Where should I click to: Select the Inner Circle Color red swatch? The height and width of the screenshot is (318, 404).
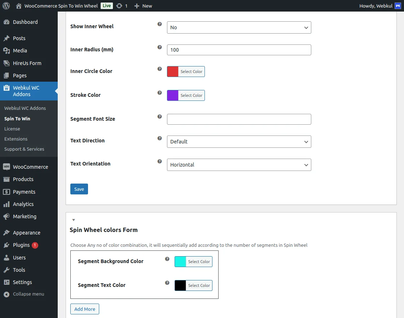tap(173, 72)
